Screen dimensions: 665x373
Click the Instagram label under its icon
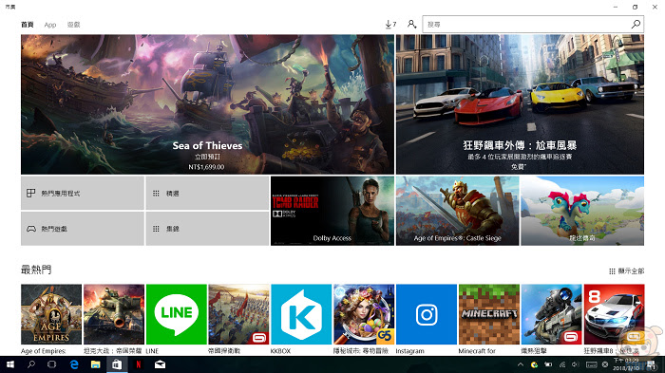[409, 351]
